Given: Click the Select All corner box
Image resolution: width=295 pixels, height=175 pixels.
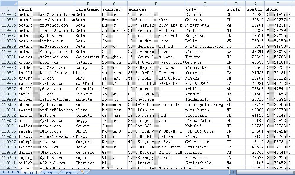Looking at the screenshot, I should 9,4.
